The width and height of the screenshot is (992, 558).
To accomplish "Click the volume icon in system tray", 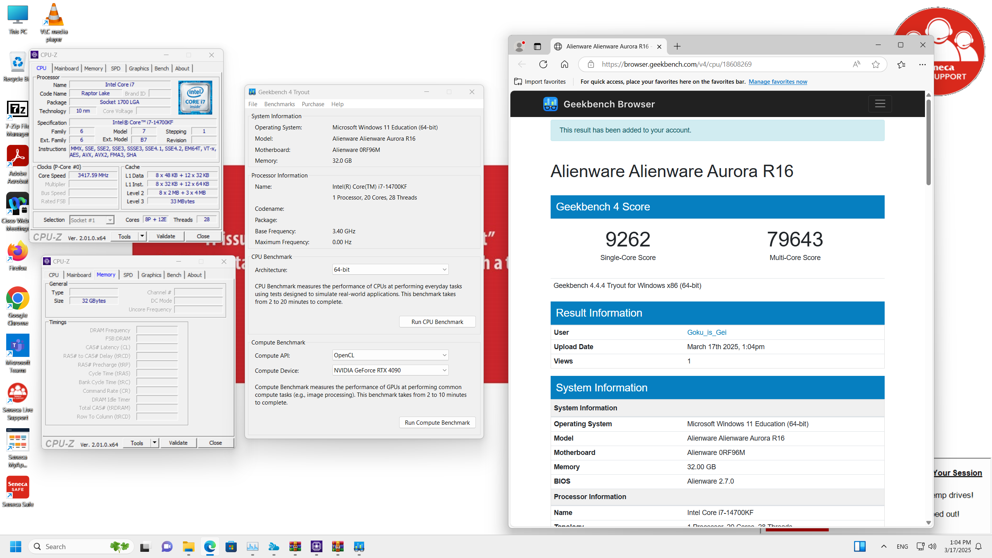I will tap(932, 546).
